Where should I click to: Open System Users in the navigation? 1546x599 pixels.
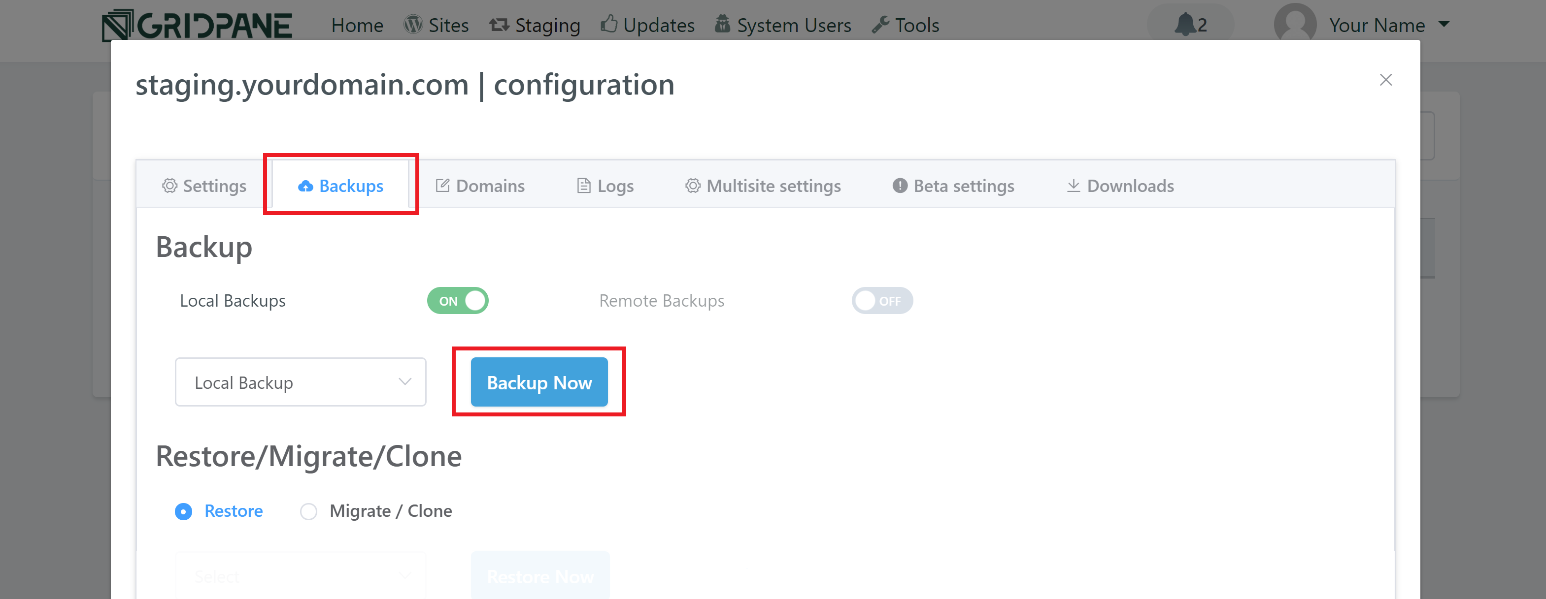pos(794,25)
